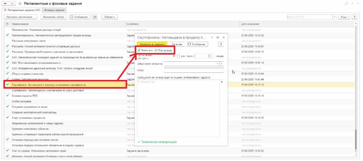Viewport: 363px width, 161px height.
Task: Click the Записать button in the dialog
Action: tap(177, 44)
